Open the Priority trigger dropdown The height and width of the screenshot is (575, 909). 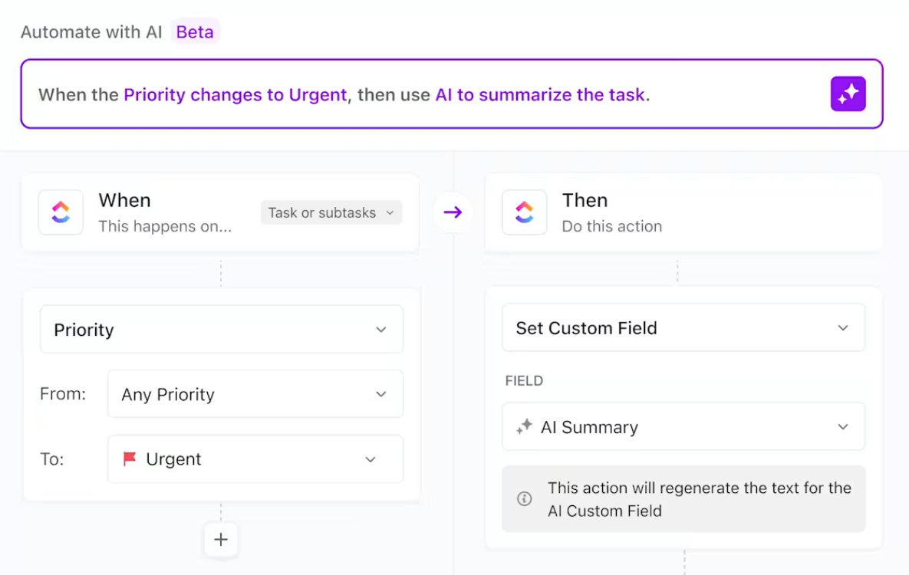tap(221, 330)
